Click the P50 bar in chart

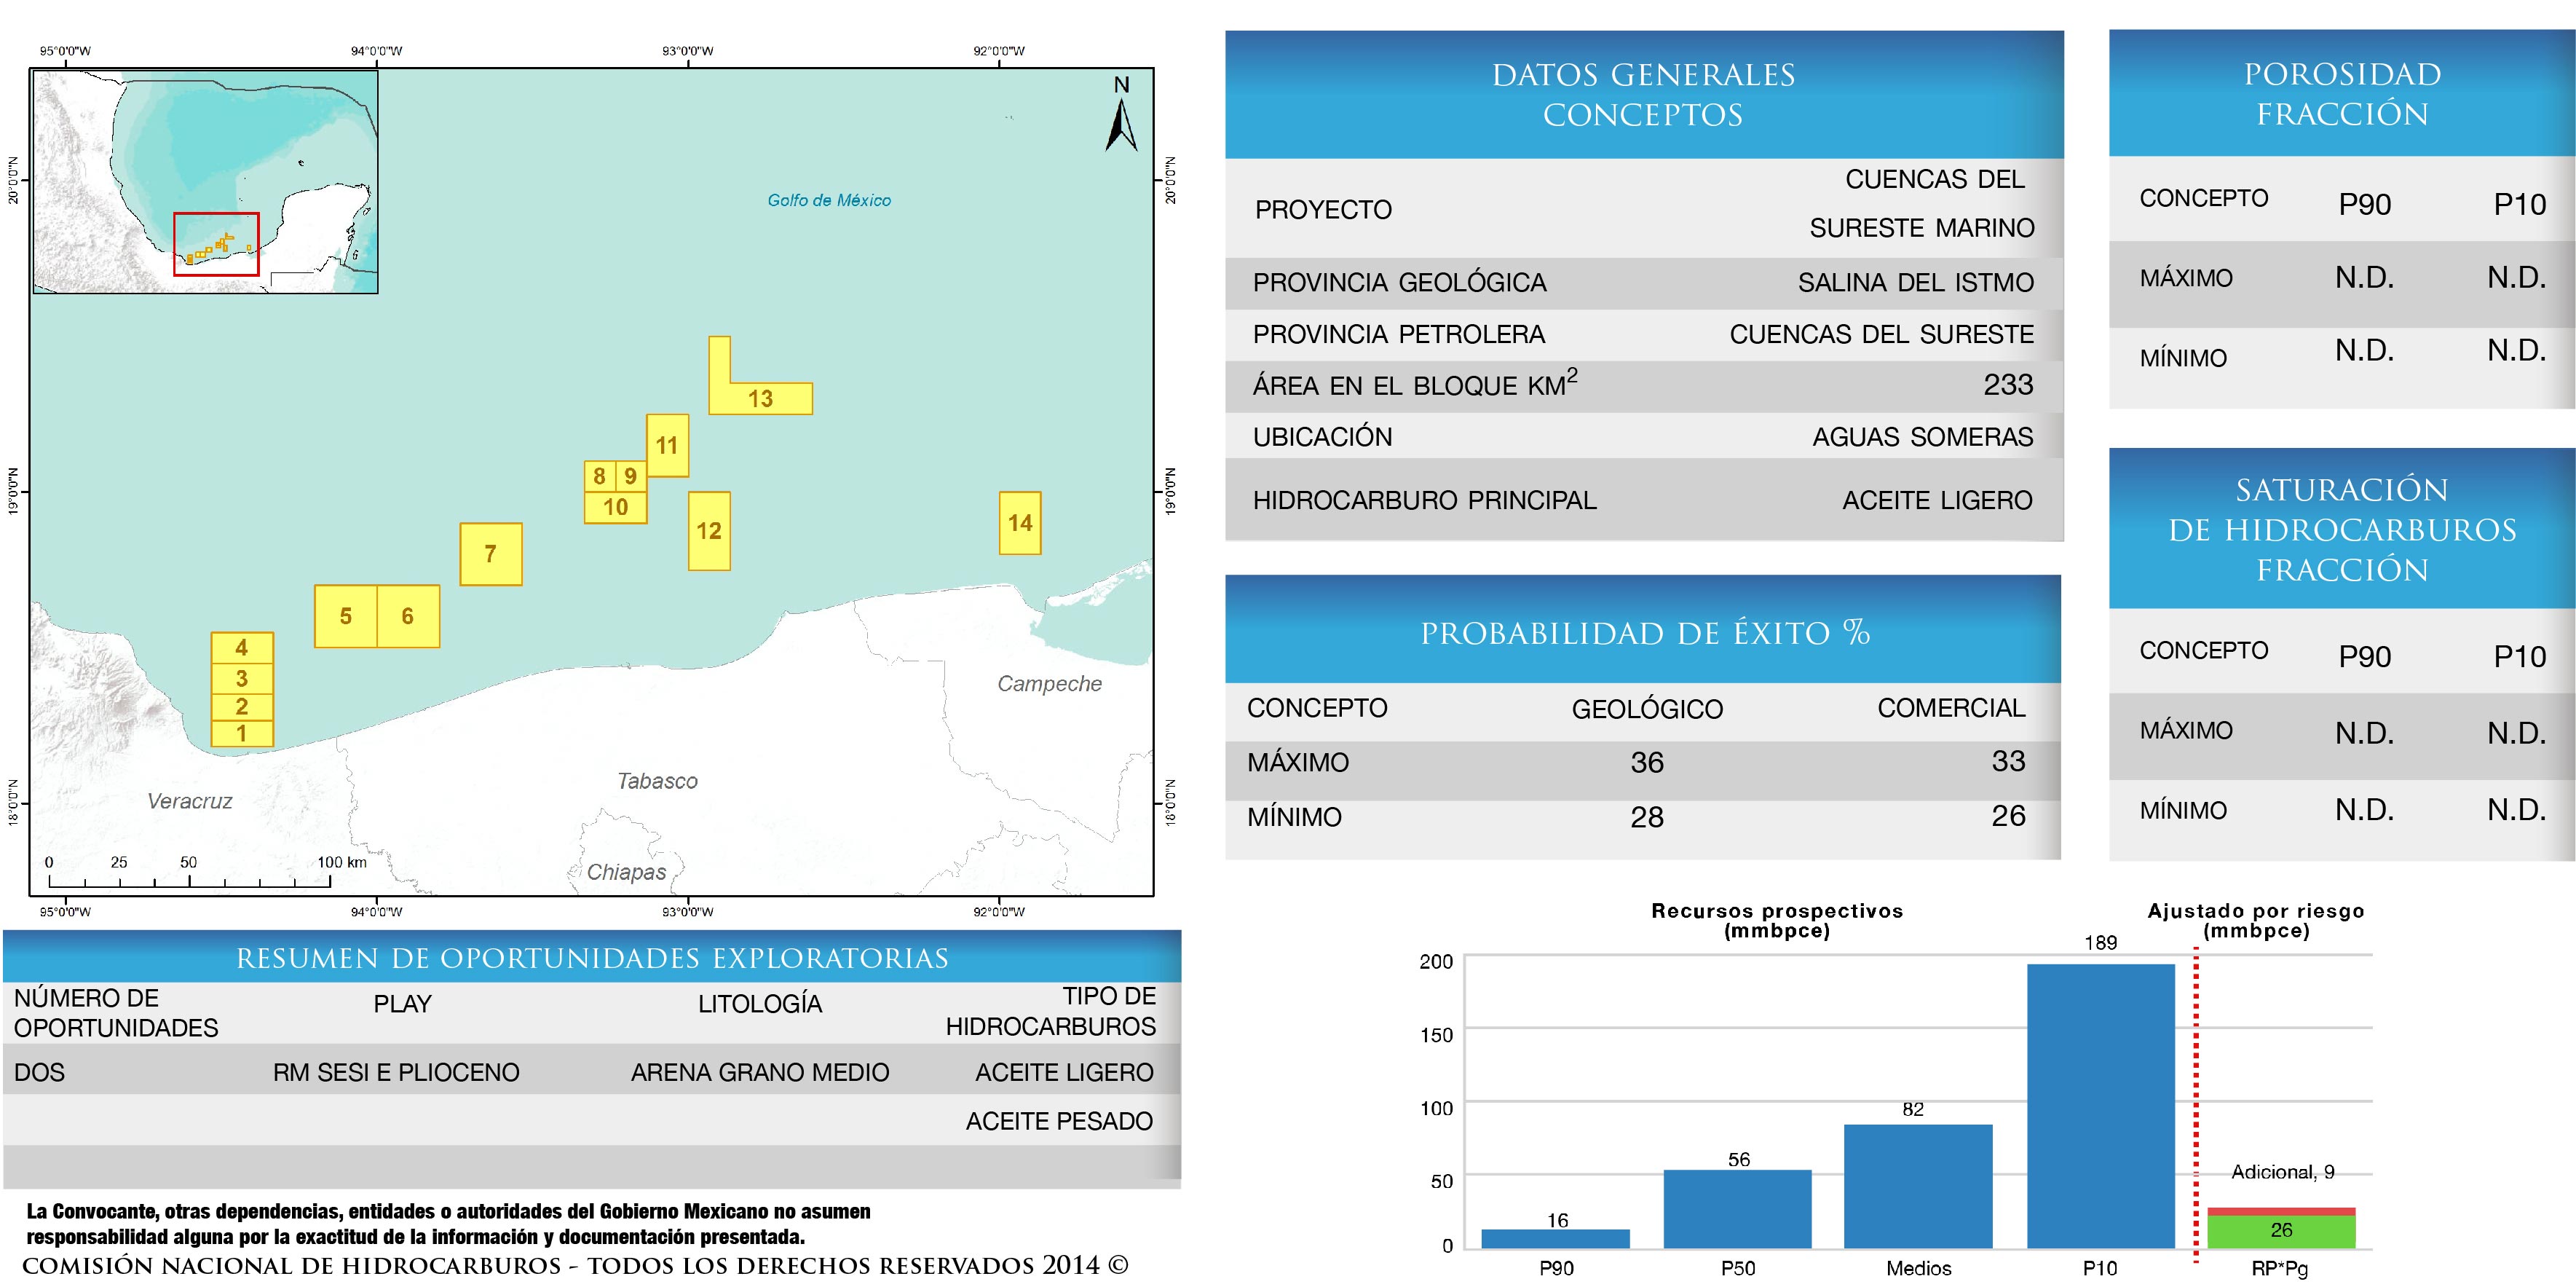point(1738,1209)
